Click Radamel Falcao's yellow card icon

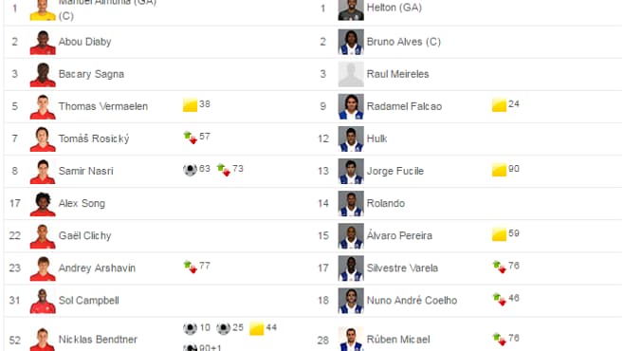tap(499, 105)
